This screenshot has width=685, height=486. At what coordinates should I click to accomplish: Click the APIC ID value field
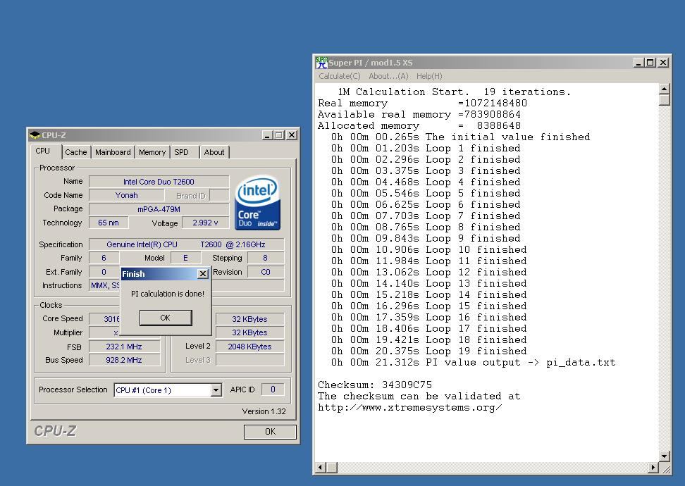[273, 390]
